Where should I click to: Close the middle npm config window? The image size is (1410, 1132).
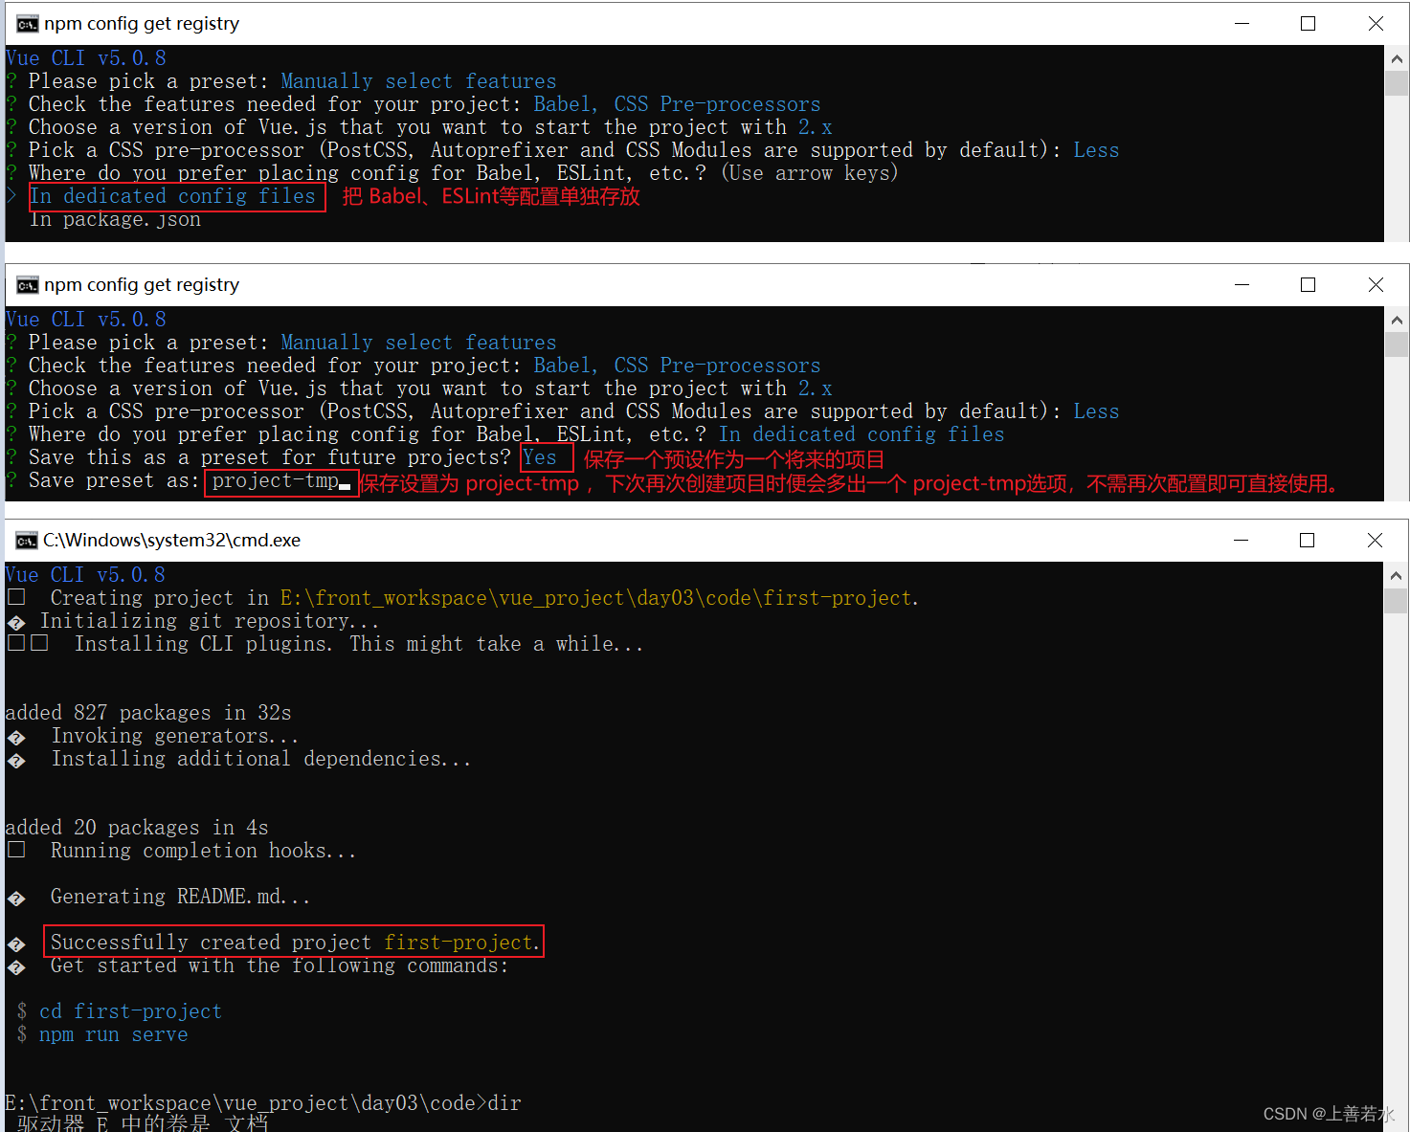(1376, 285)
